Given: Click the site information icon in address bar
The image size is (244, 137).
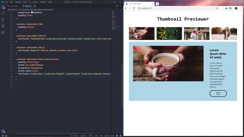Looking at the screenshot, I should [x=139, y=8].
